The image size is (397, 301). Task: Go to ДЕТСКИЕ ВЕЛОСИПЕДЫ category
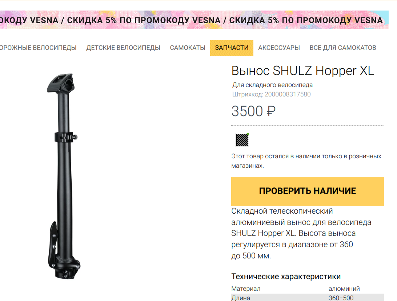pos(123,48)
